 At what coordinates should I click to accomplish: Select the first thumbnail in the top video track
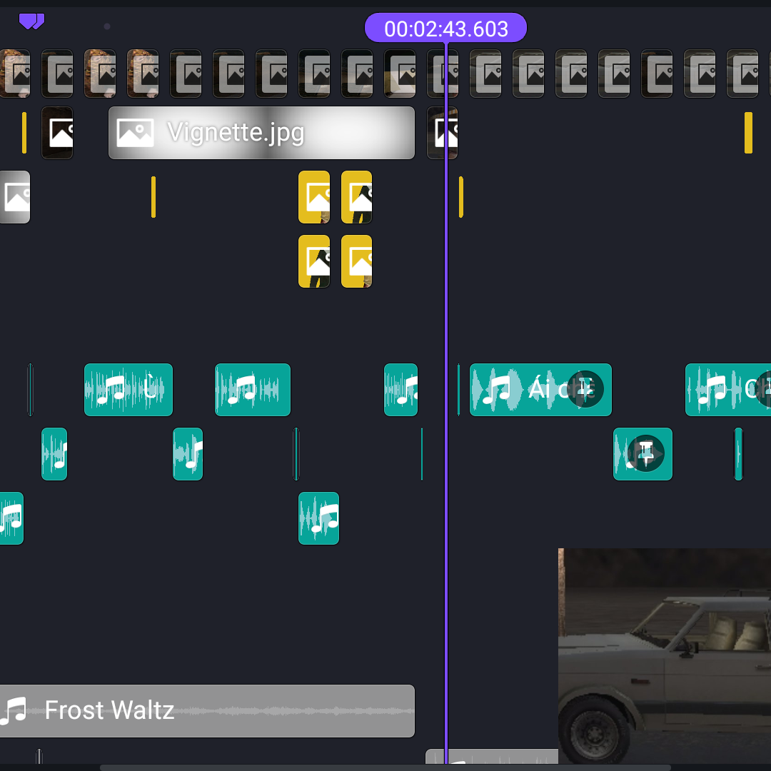point(14,74)
